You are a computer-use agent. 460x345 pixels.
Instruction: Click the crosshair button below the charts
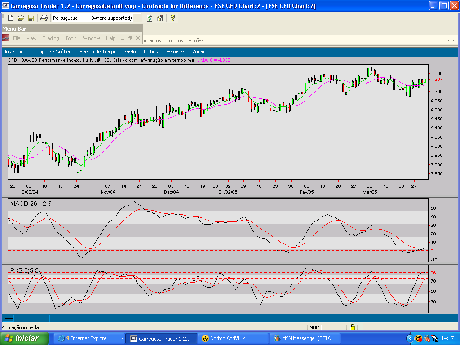pyautogui.click(x=8, y=318)
